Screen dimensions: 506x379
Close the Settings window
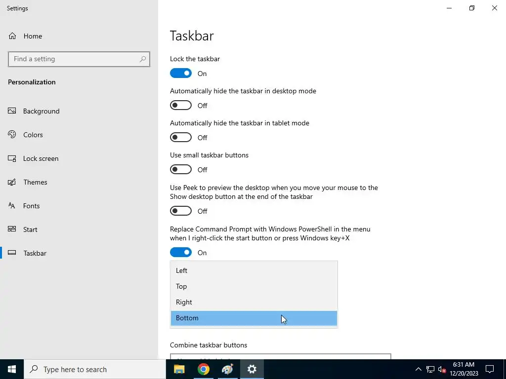494,8
